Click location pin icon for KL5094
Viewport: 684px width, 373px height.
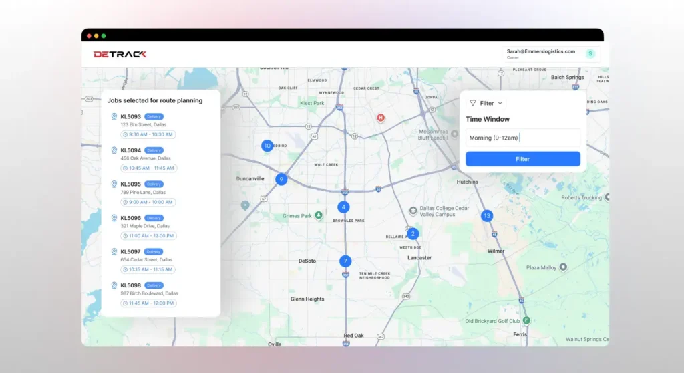pyautogui.click(x=114, y=150)
